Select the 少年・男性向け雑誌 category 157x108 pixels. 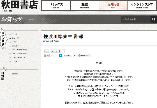pos(20,50)
